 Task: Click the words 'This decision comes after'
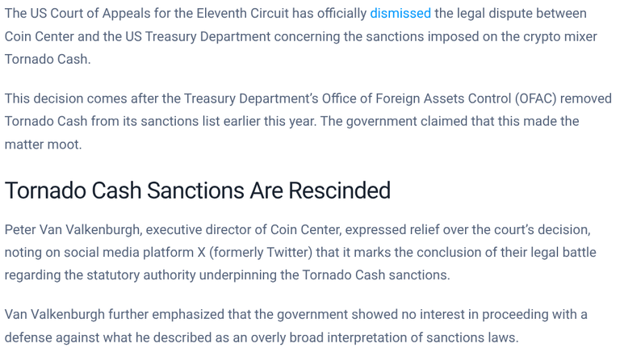pos(79,98)
